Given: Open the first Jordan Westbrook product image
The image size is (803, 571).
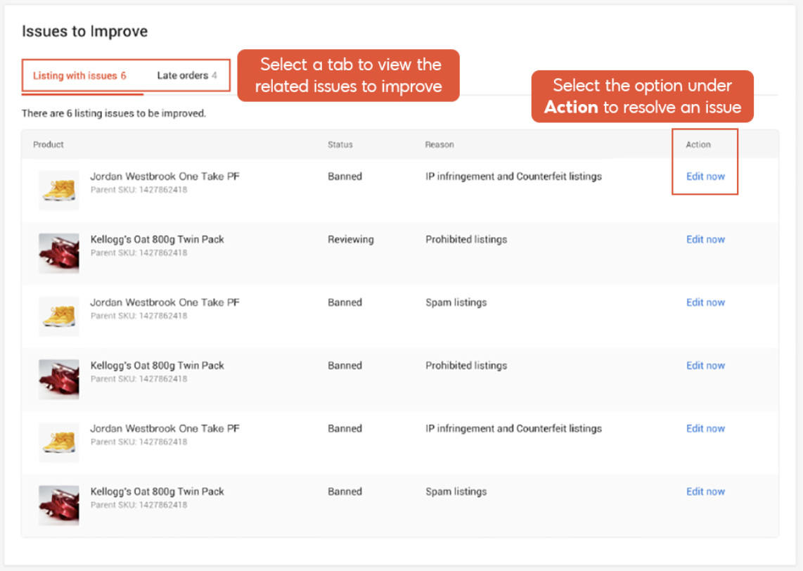Looking at the screenshot, I should coord(58,190).
